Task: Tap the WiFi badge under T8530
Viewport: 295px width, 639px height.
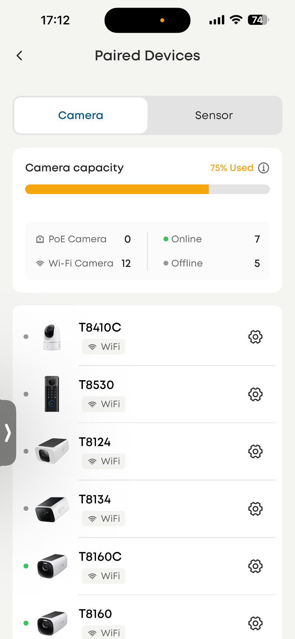Action: 104,404
